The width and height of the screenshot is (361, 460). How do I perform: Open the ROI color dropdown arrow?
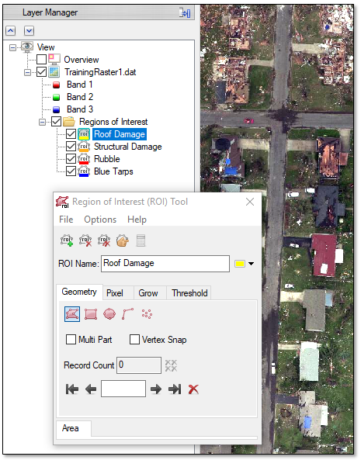pyautogui.click(x=251, y=264)
